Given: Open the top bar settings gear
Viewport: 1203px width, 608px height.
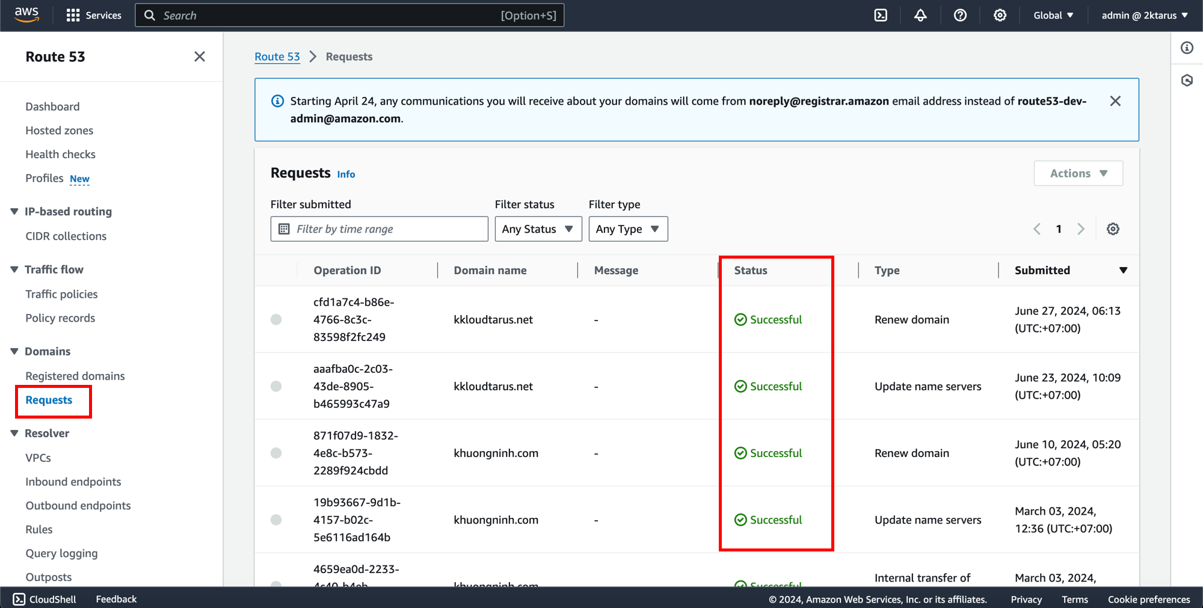Looking at the screenshot, I should (1000, 15).
